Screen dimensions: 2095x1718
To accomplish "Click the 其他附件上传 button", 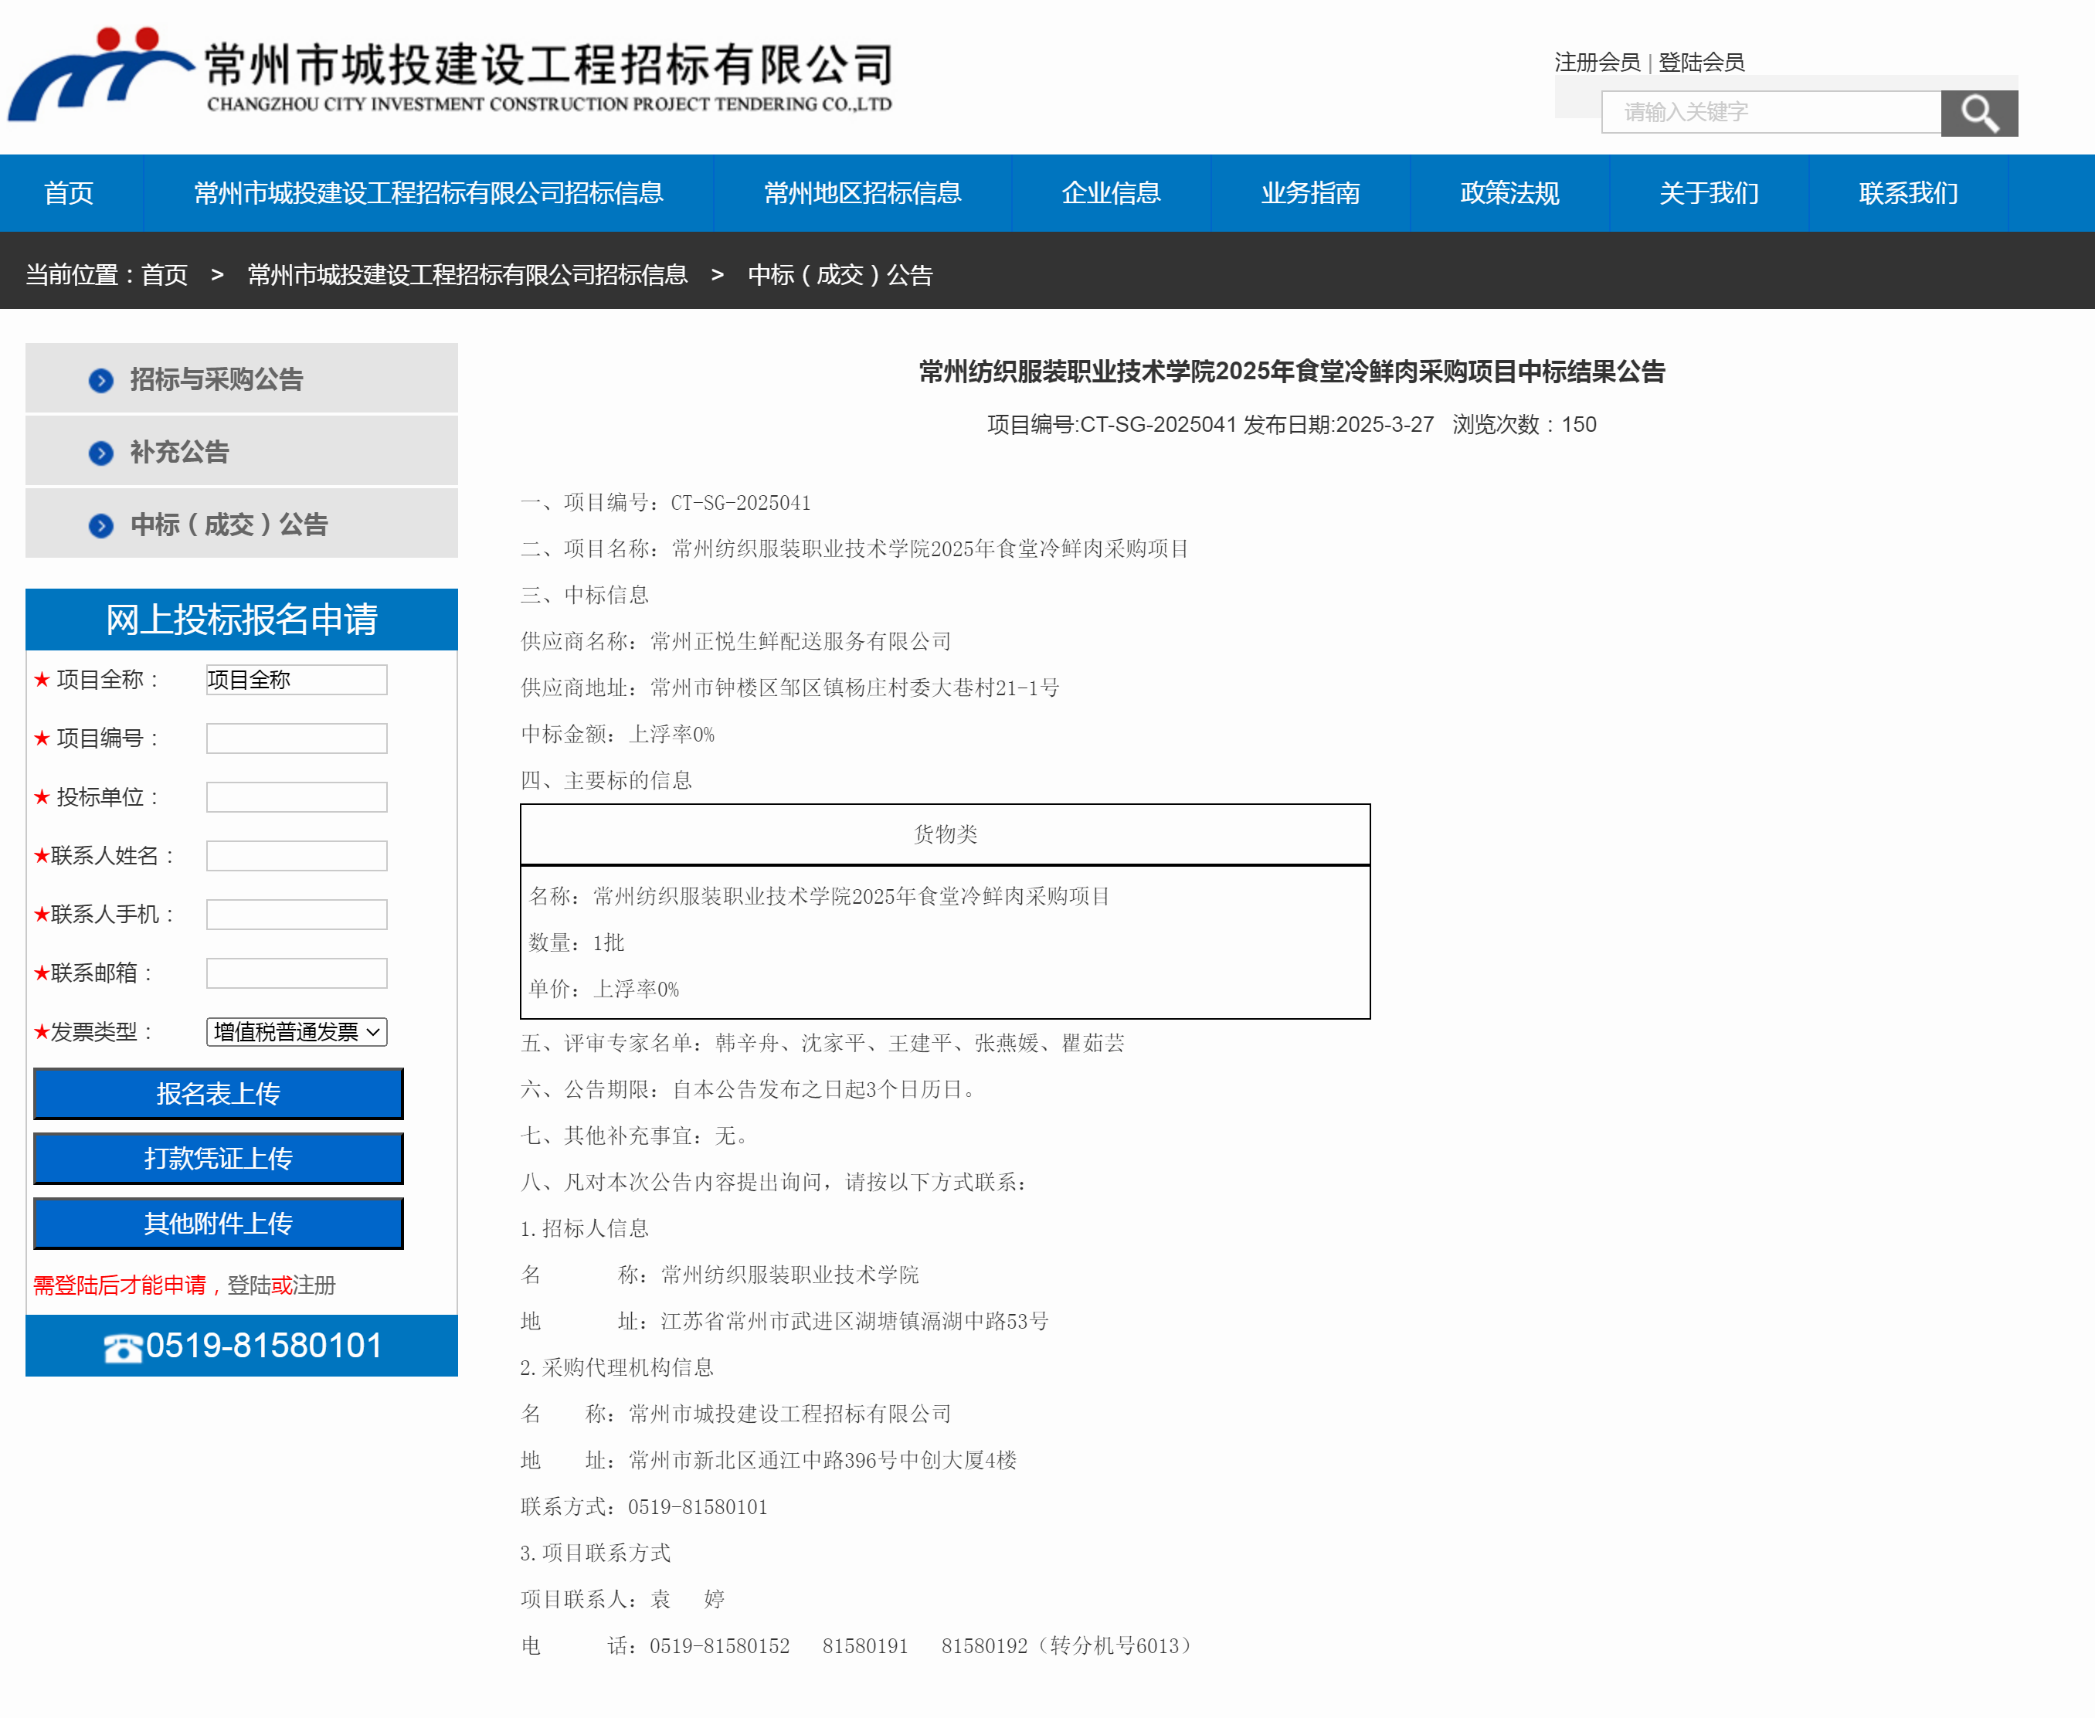I will click(218, 1223).
